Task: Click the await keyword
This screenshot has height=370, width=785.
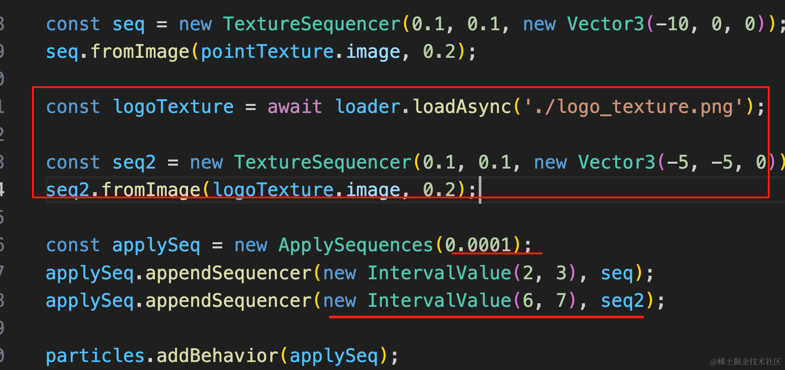Action: 295,107
